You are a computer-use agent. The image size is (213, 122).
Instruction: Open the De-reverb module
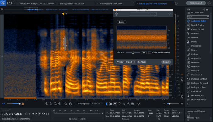coord(196,62)
